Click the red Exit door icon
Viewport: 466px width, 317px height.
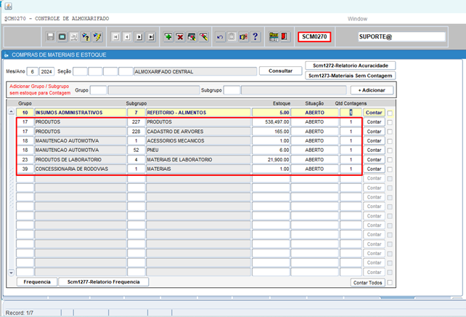(x=285, y=36)
